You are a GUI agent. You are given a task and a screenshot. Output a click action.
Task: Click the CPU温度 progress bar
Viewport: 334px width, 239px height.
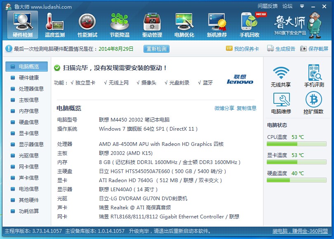pyautogui.click(x=296, y=144)
